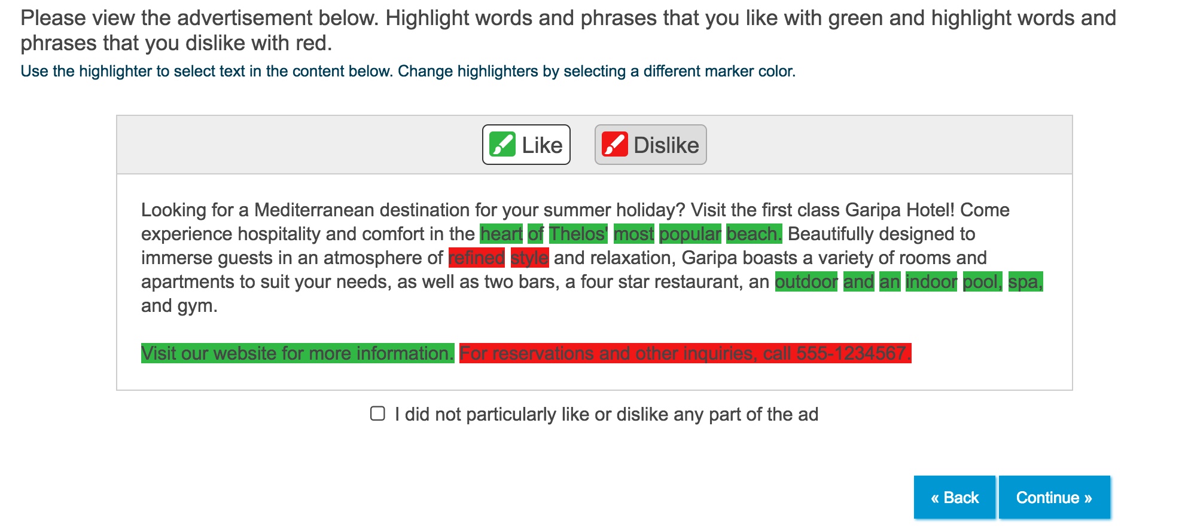The image size is (1182, 527).
Task: Check 'I did not particularly like or dislike' box
Action: tap(377, 413)
